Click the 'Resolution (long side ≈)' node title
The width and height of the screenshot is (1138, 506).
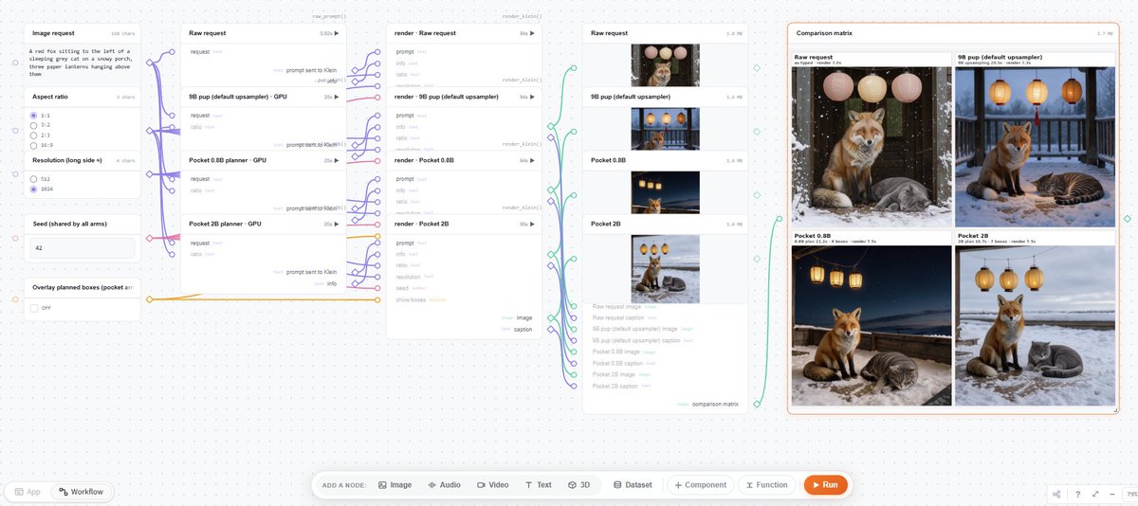[66, 160]
